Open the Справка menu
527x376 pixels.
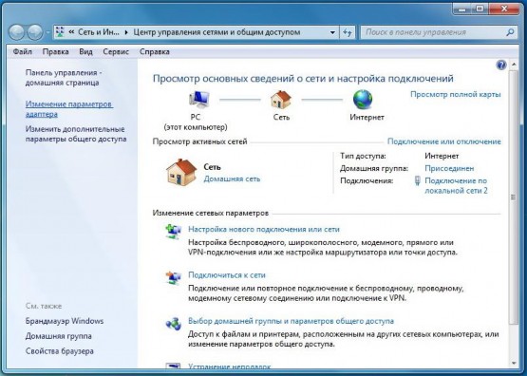155,51
